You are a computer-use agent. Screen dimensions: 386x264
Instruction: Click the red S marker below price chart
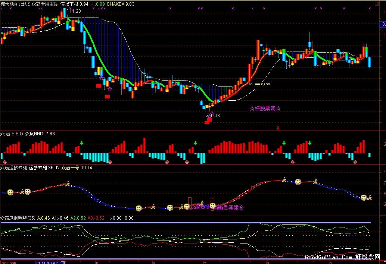tap(278, 128)
